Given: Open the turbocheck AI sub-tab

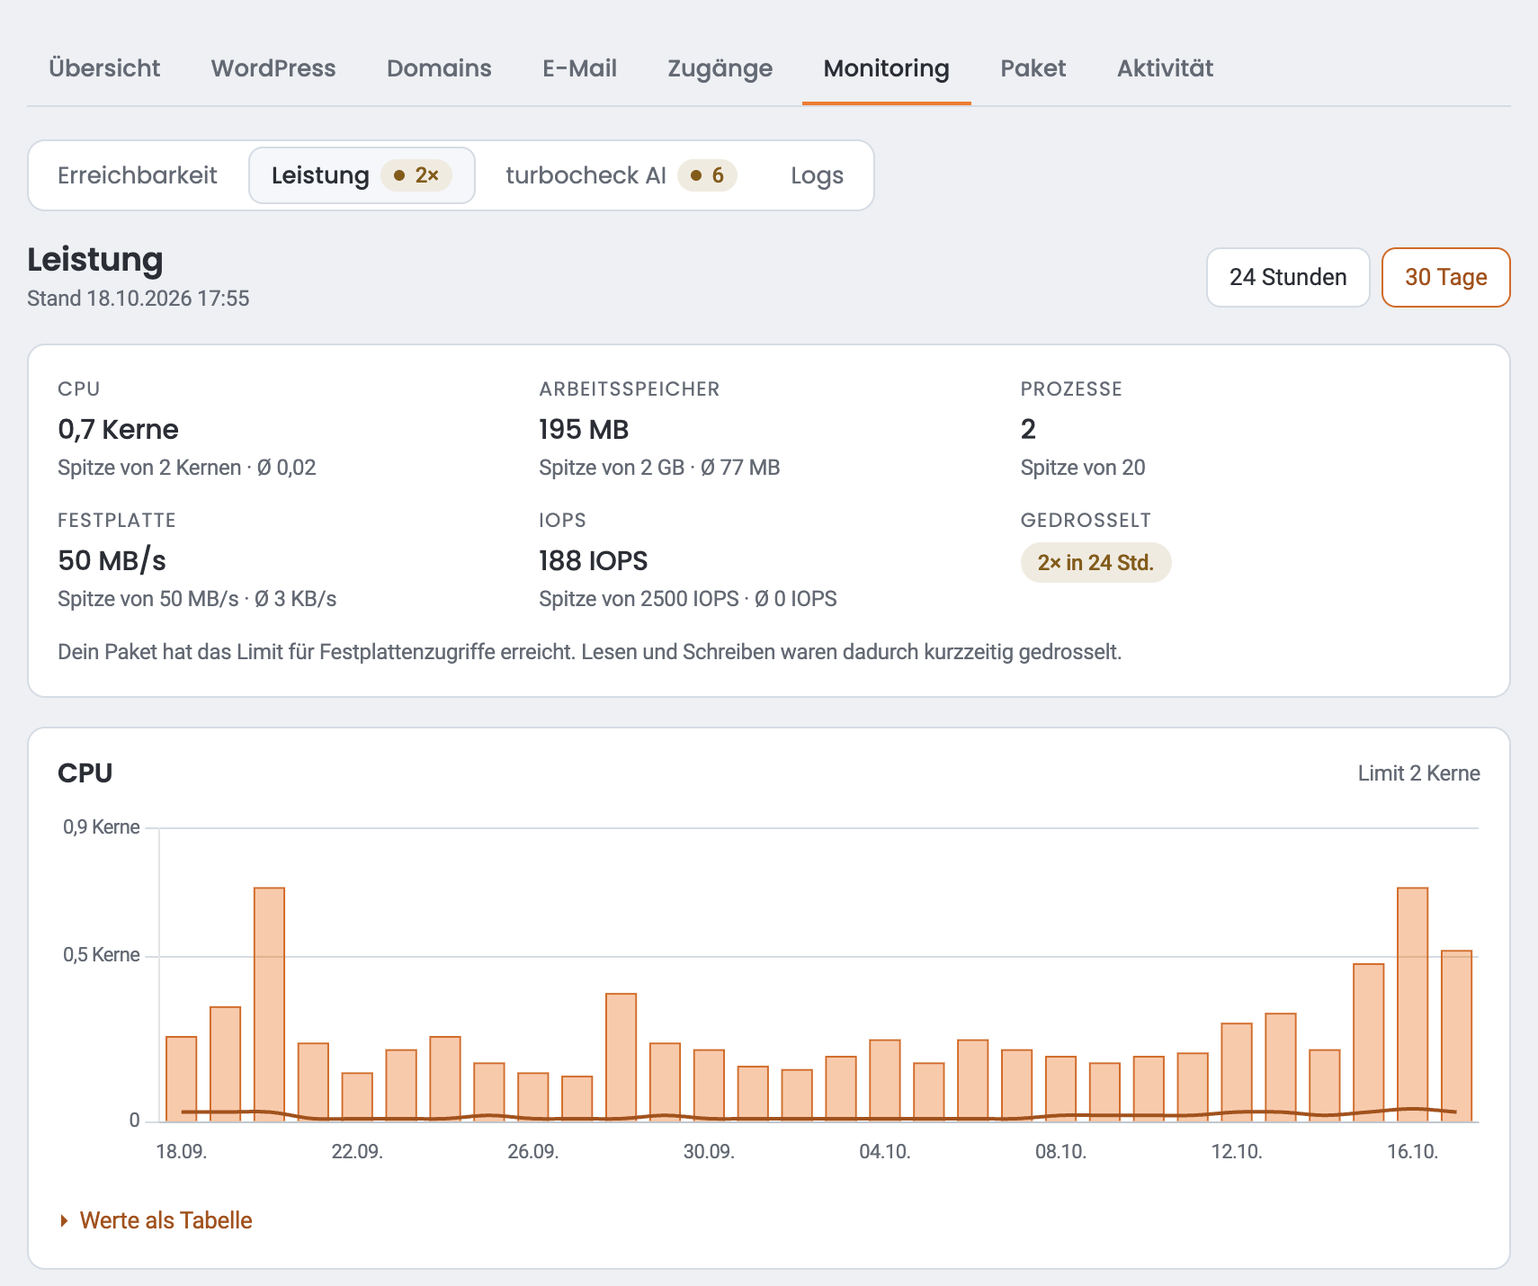Looking at the screenshot, I should pyautogui.click(x=621, y=175).
